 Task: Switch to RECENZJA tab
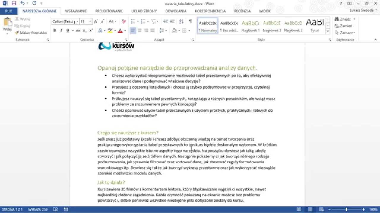(242, 11)
